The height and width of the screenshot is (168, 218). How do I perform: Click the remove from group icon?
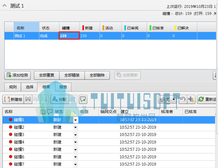36,99
